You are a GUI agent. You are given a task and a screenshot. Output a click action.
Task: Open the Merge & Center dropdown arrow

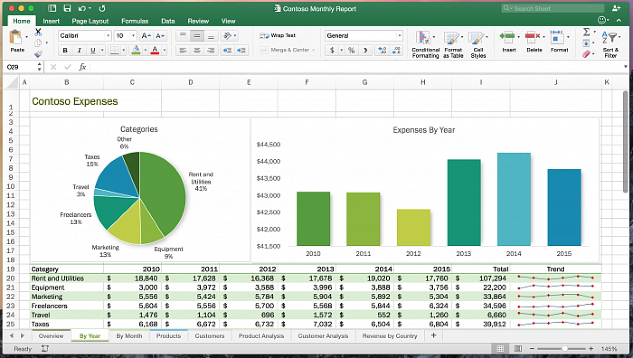point(313,50)
